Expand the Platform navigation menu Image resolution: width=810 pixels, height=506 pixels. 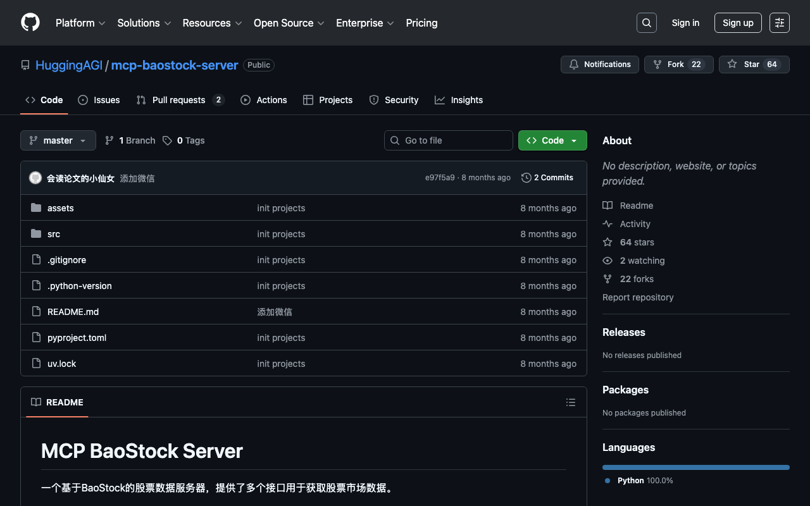80,23
